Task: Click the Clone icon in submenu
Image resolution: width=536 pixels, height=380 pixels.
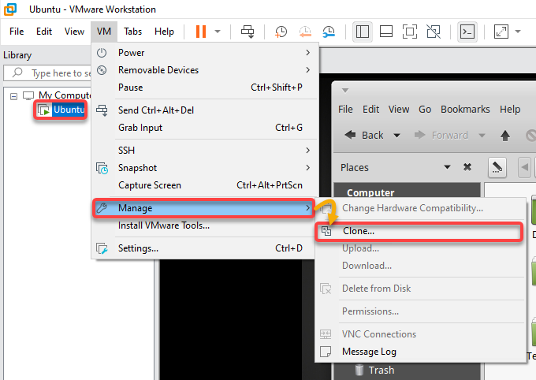Action: [326, 231]
